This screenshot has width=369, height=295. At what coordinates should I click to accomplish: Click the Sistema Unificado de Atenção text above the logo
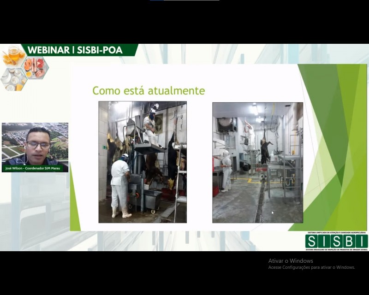coord(337,232)
